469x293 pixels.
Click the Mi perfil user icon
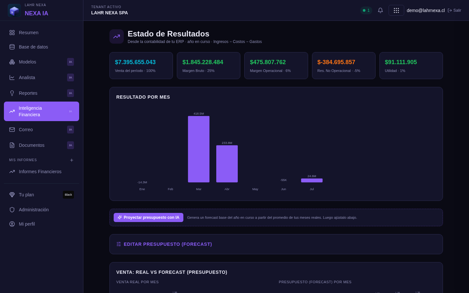point(12,224)
